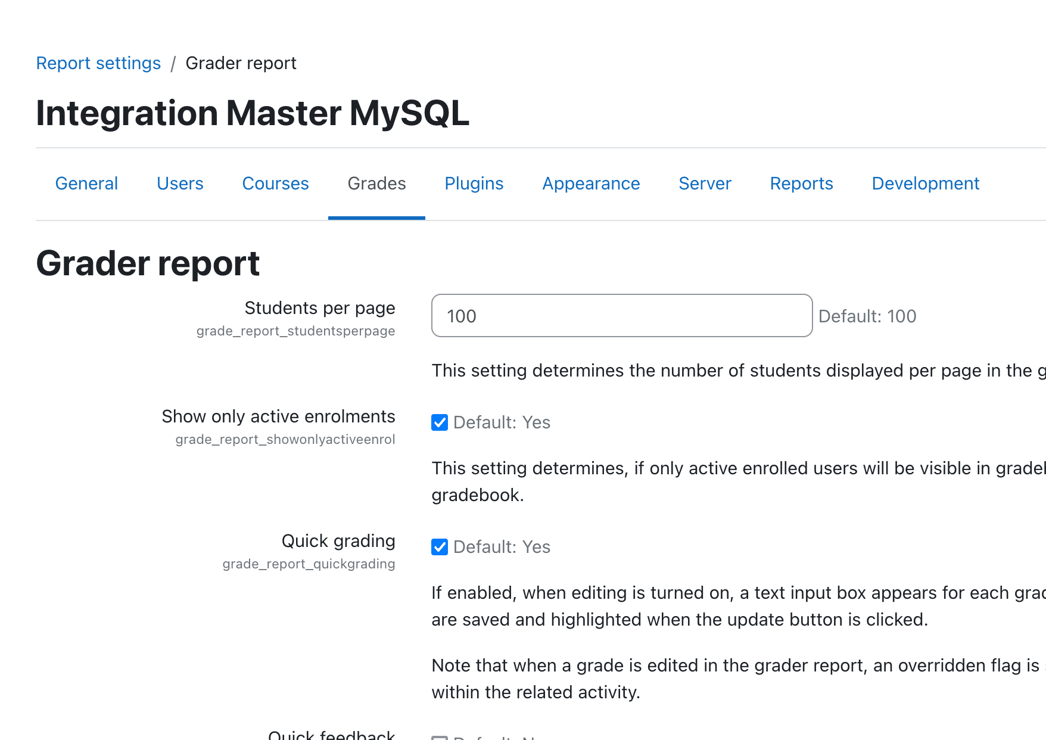Open the Users tab
This screenshot has height=740, width=1046.
pos(180,184)
